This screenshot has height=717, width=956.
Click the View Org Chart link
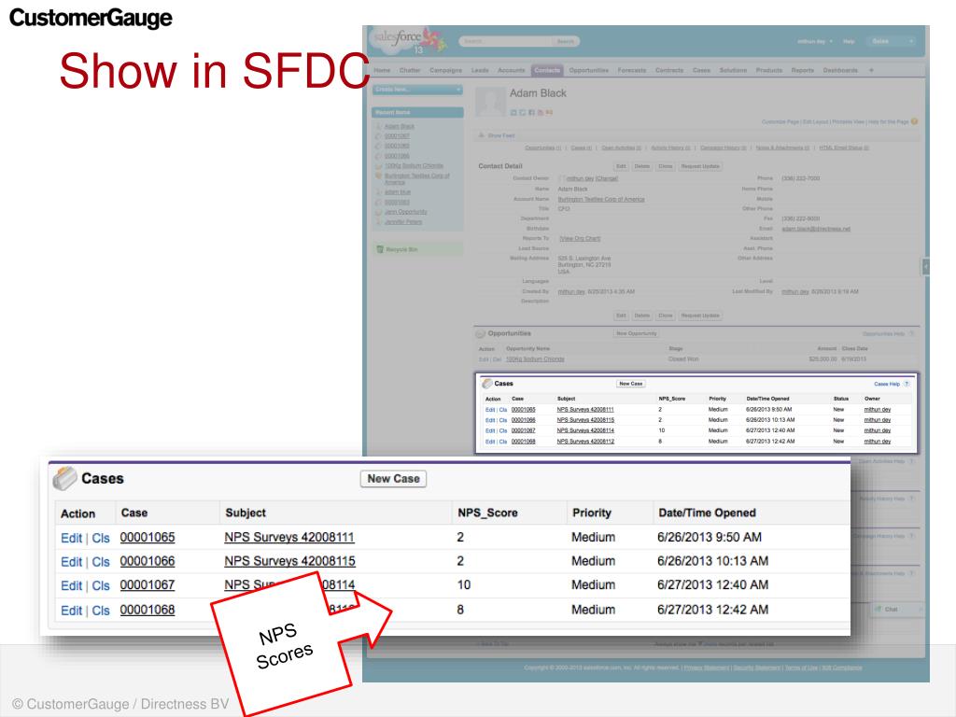pyautogui.click(x=580, y=238)
